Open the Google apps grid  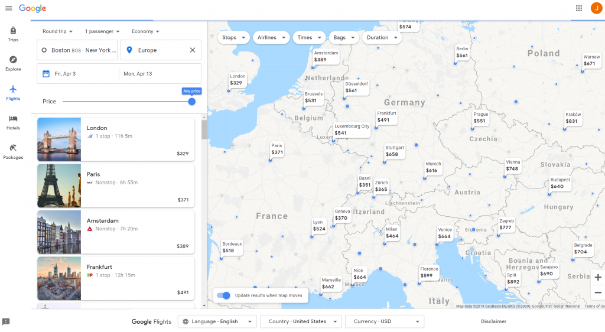579,8
